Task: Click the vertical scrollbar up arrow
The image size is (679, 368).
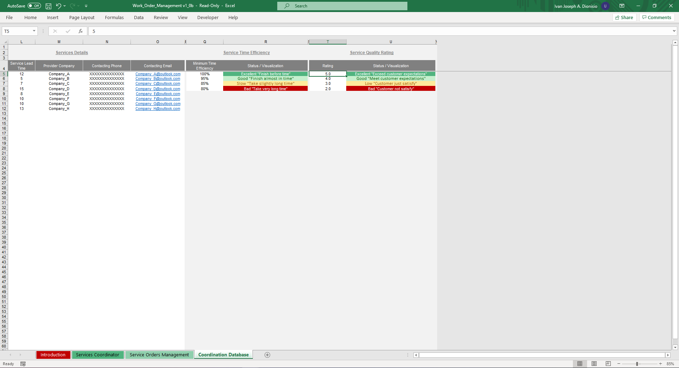Action: click(x=675, y=42)
